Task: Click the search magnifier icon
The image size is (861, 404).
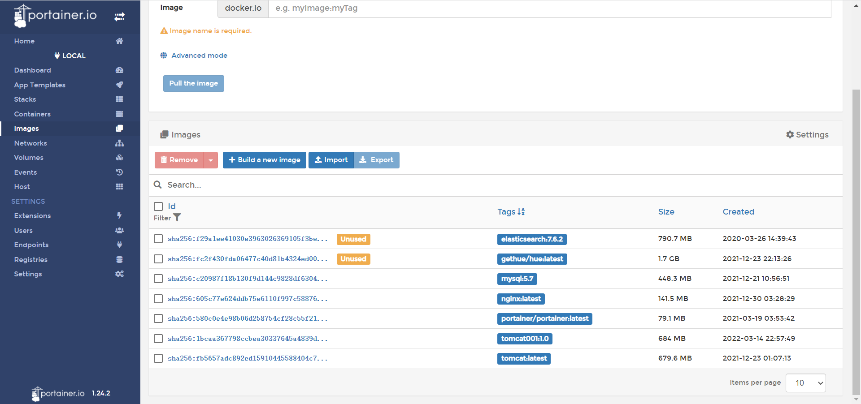Action: click(158, 185)
